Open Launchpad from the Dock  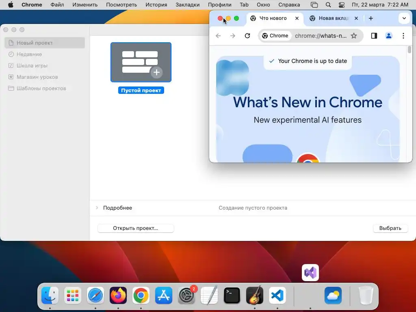tap(73, 295)
